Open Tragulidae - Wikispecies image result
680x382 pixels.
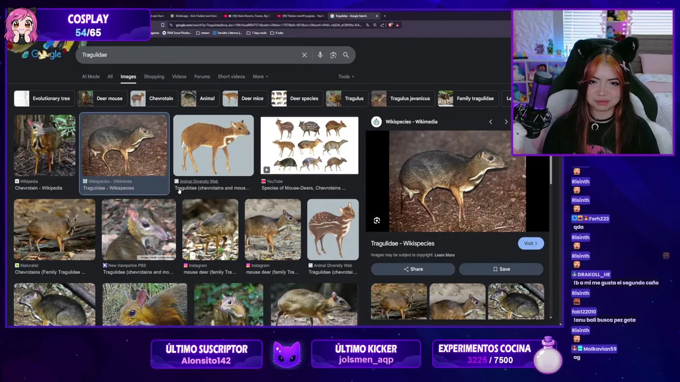(x=124, y=145)
